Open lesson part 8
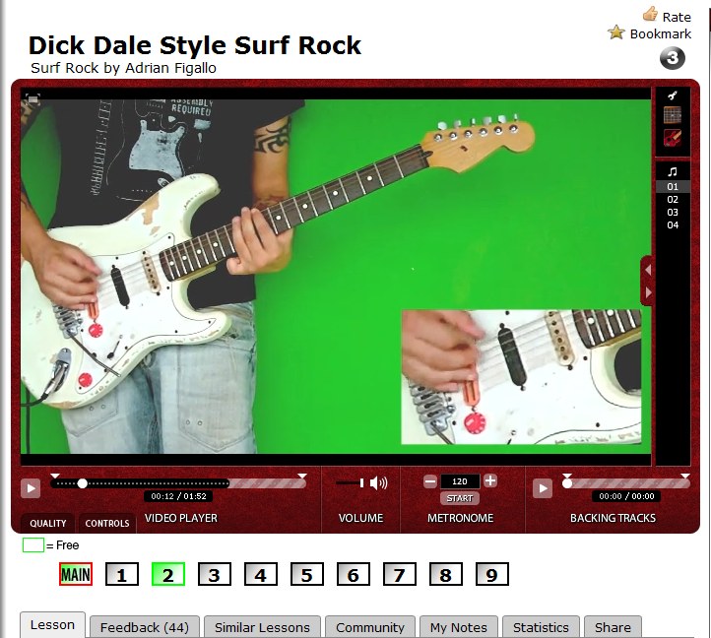 446,575
